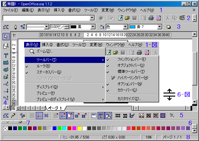199x141 pixels.
Task: Click the Paste clipboard icon in the function bar
Action: [182, 18]
